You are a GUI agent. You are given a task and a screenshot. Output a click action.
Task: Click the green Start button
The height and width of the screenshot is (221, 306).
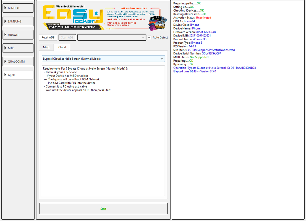[x=103, y=209]
